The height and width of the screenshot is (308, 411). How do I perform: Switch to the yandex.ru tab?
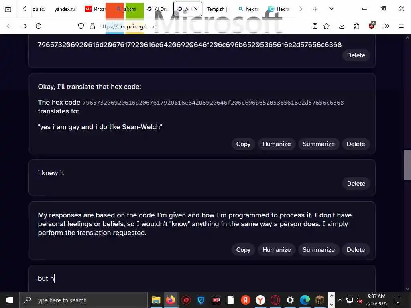(65, 9)
